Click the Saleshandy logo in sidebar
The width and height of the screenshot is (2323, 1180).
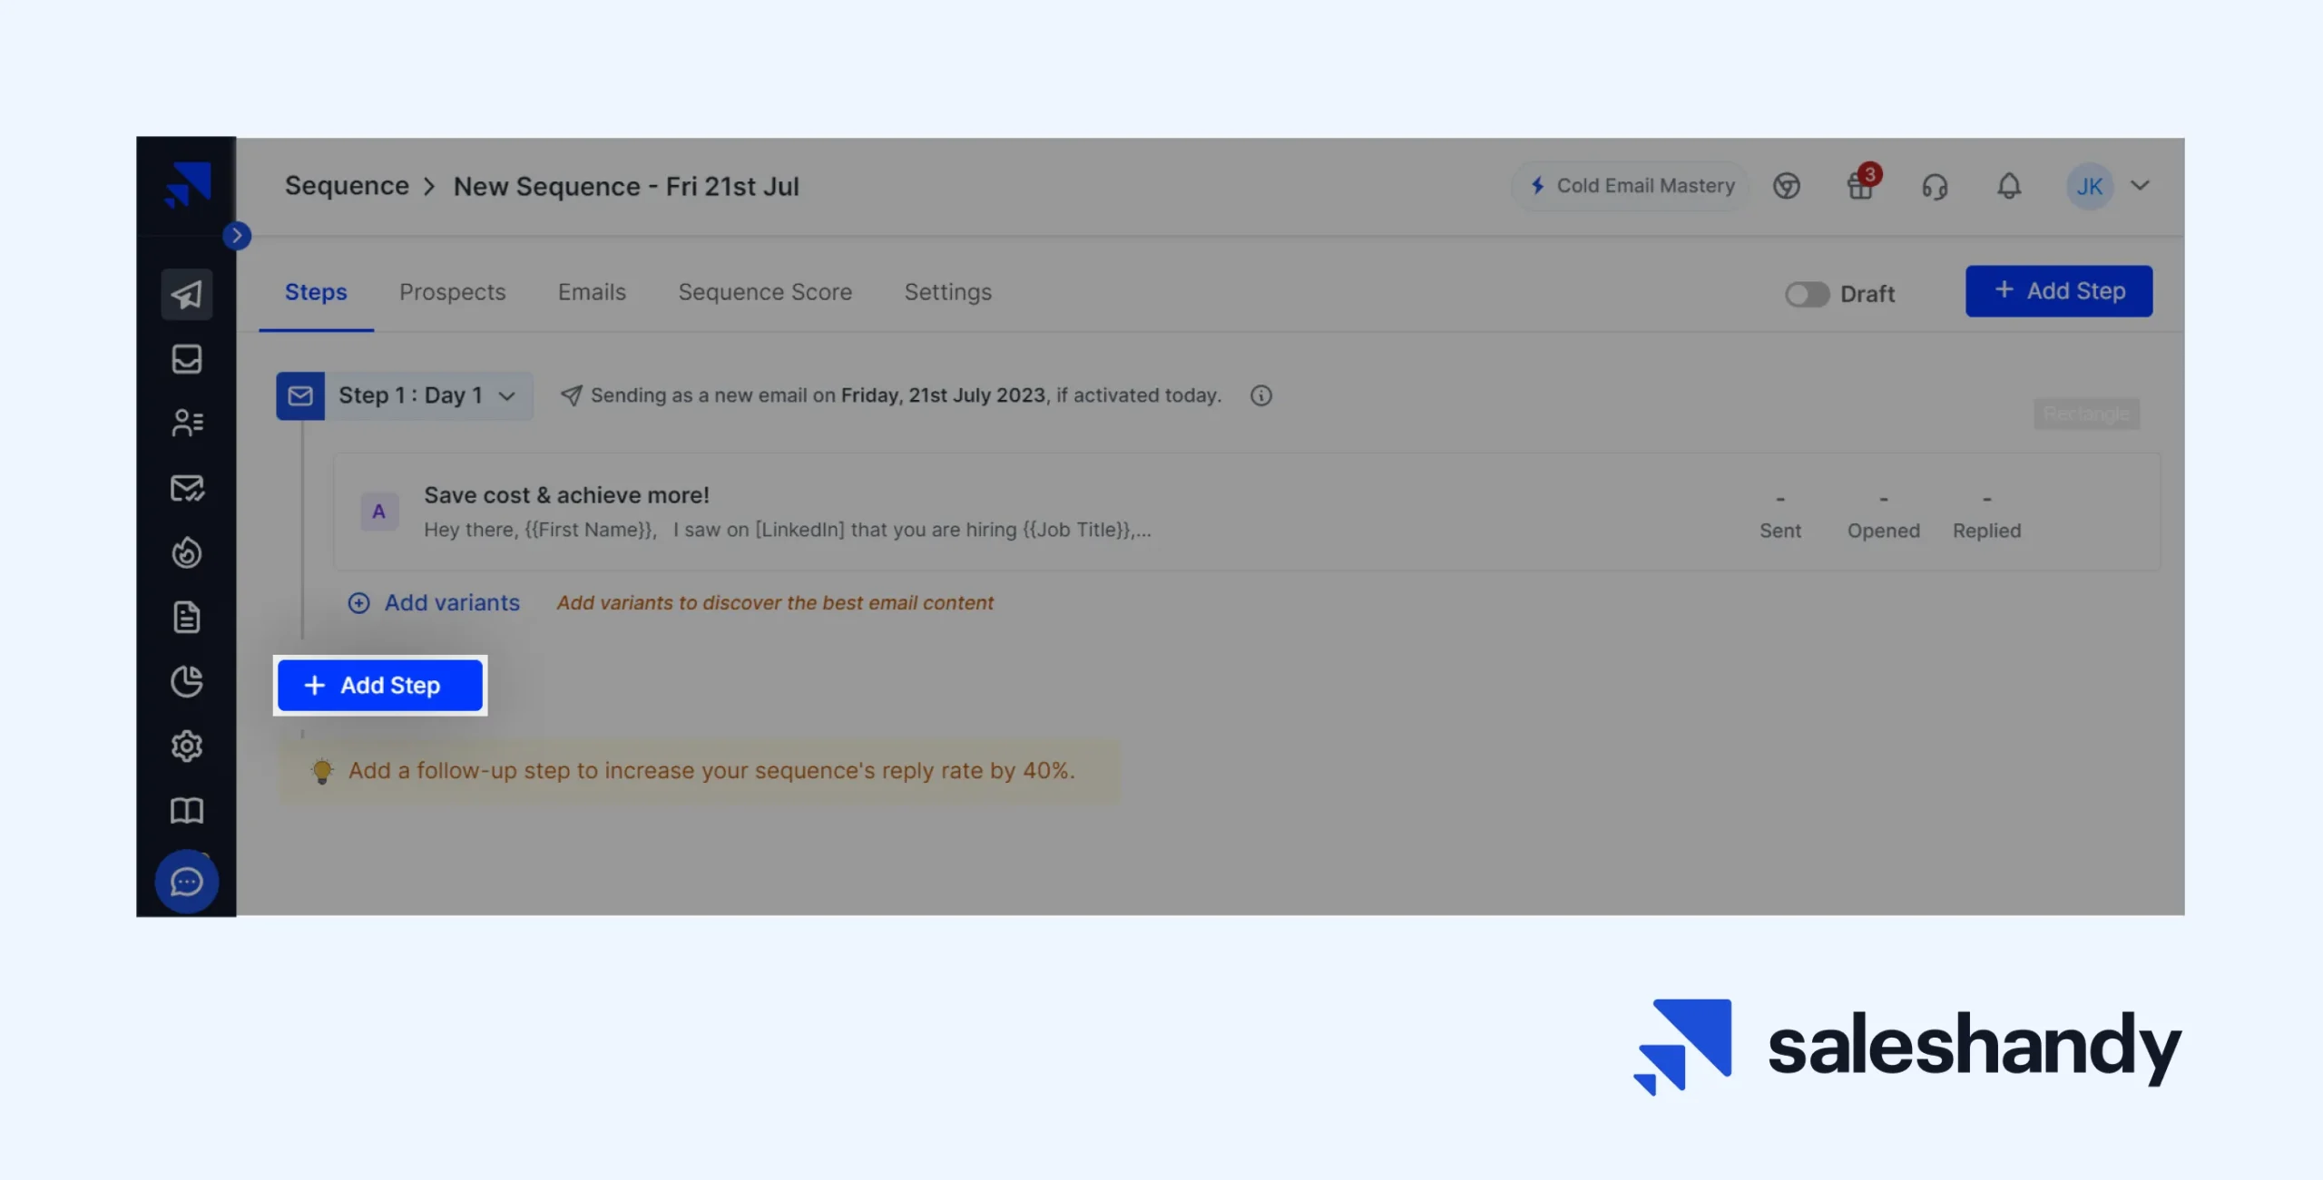click(x=188, y=185)
